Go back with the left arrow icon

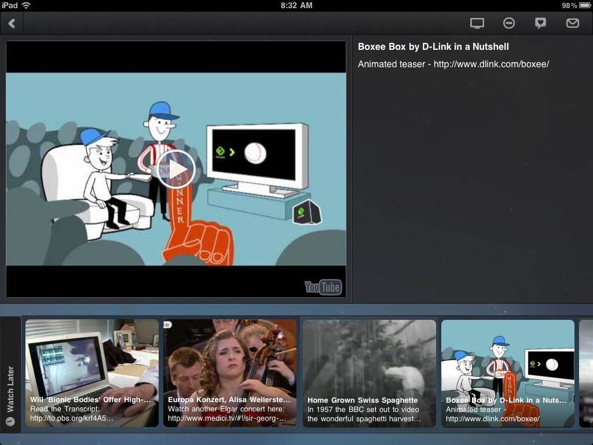tap(12, 23)
